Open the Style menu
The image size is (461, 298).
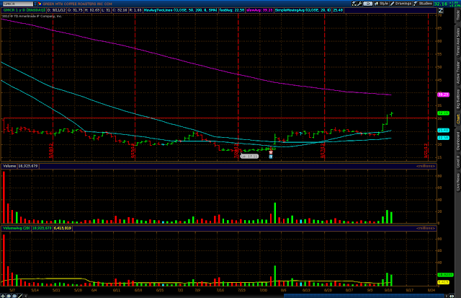(381, 4)
